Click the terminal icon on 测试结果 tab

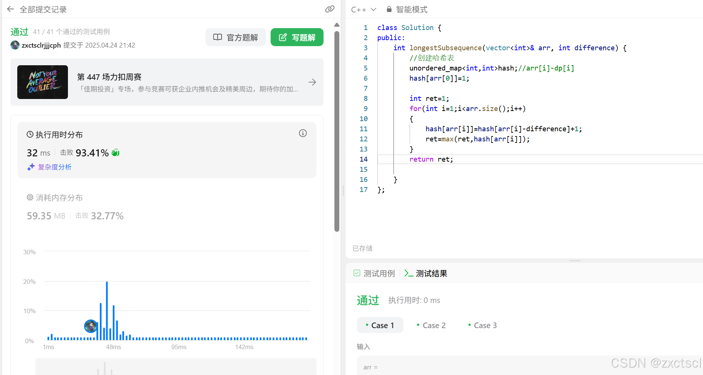[x=409, y=273]
